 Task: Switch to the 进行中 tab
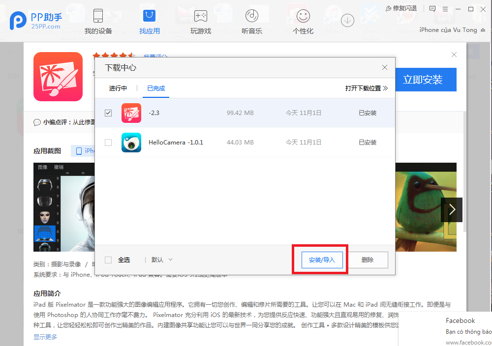point(118,88)
